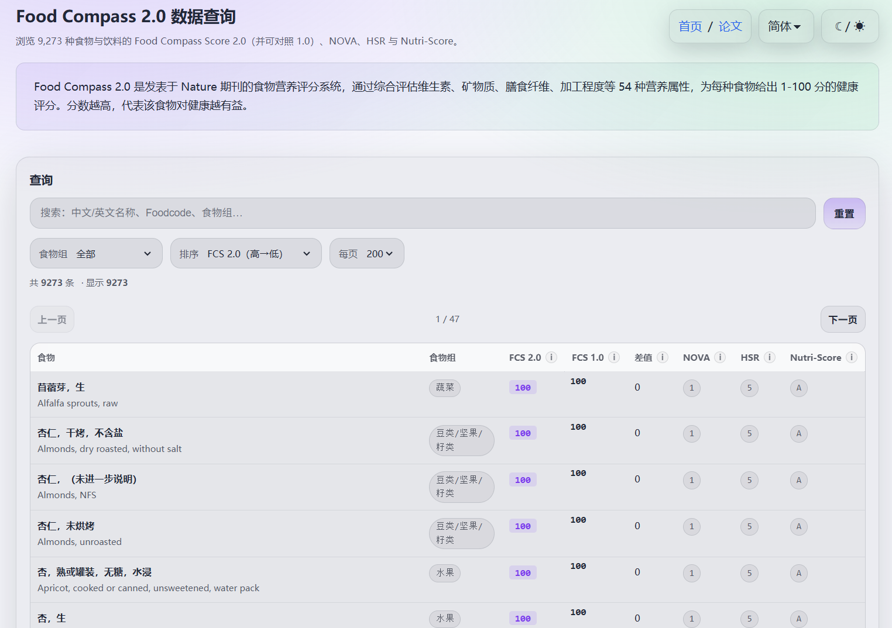Click the 上一页 previous page button

(x=52, y=320)
